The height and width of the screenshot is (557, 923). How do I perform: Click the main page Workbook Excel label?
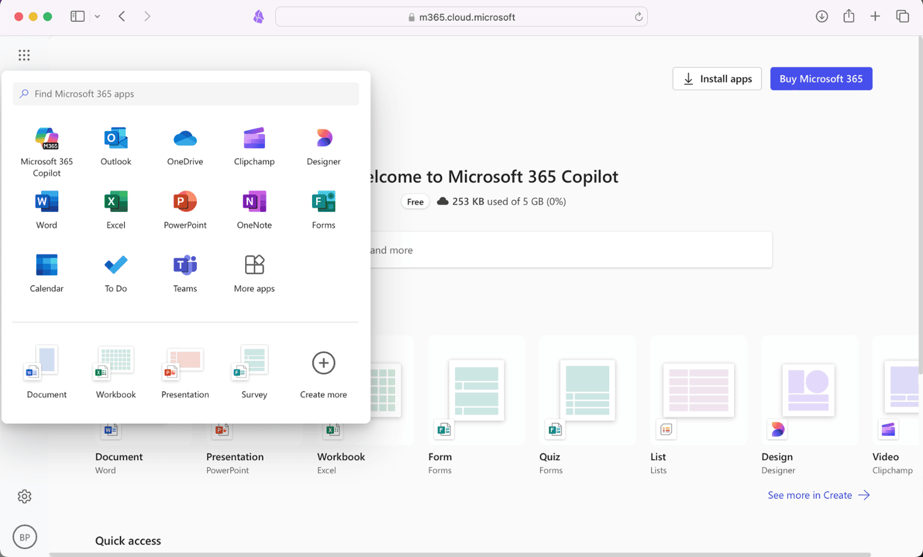(341, 463)
